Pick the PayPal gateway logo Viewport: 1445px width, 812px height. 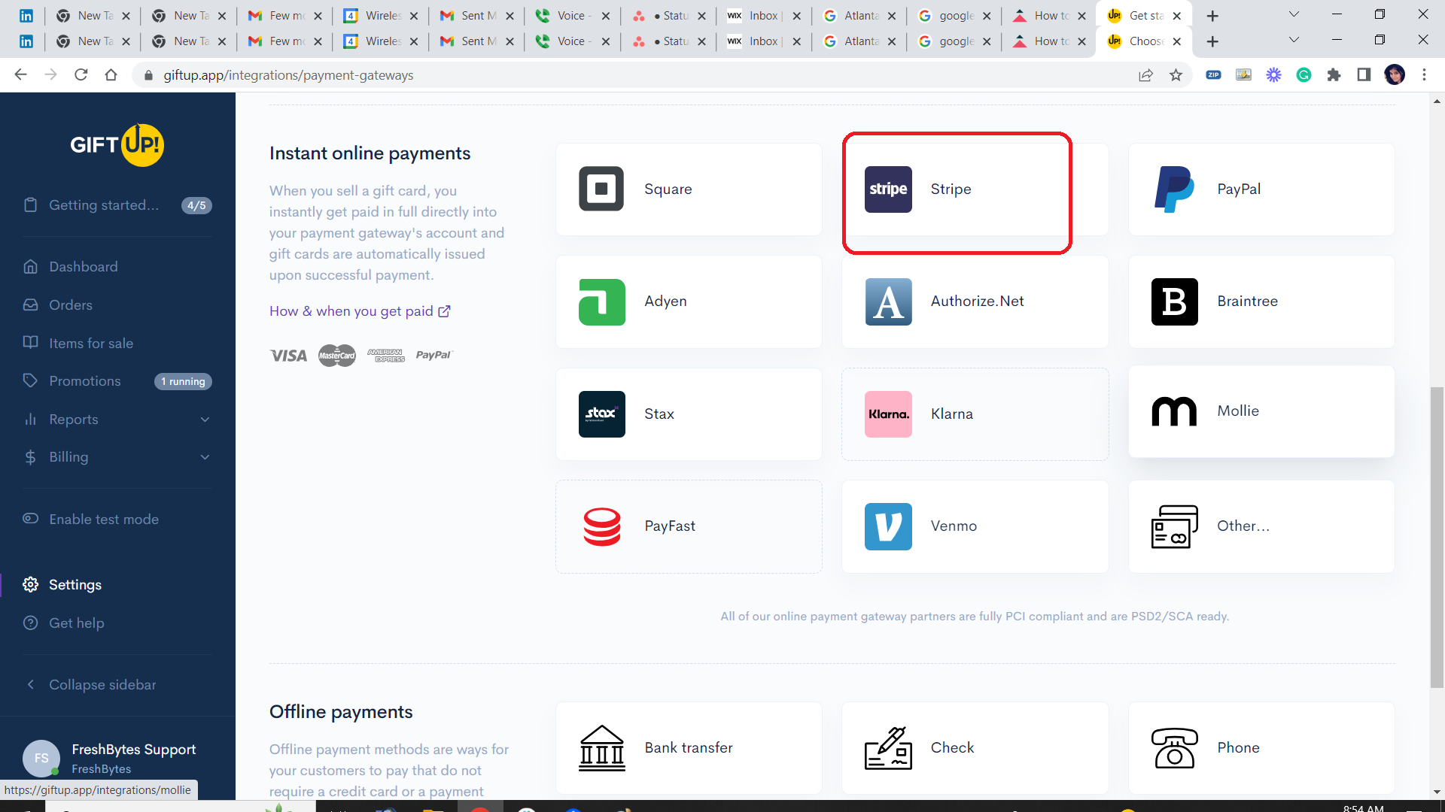[x=1174, y=189]
